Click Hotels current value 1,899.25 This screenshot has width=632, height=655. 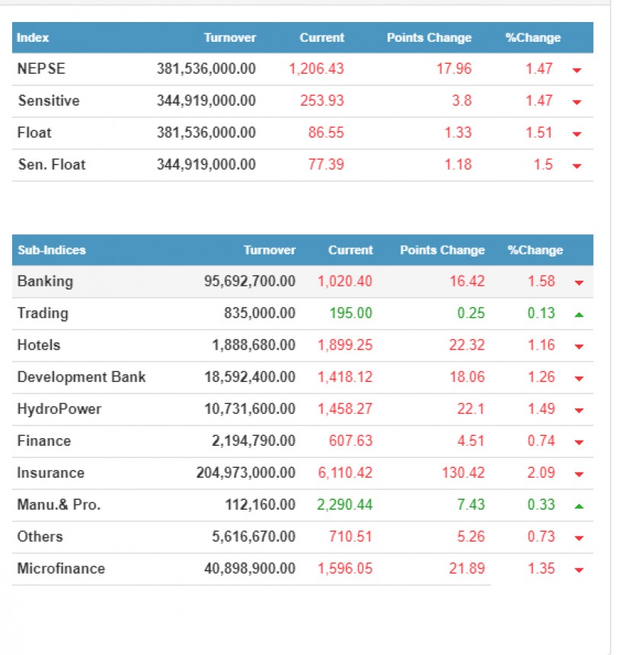[345, 345]
